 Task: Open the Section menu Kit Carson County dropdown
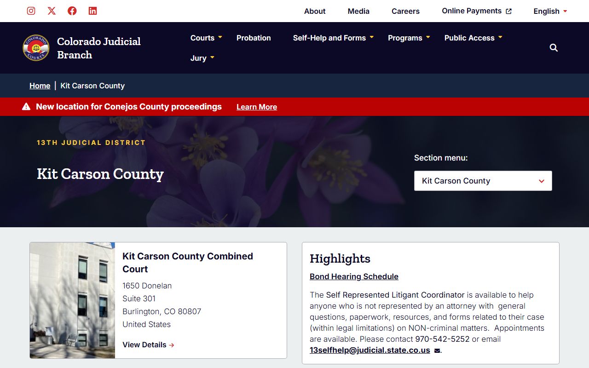coord(483,181)
